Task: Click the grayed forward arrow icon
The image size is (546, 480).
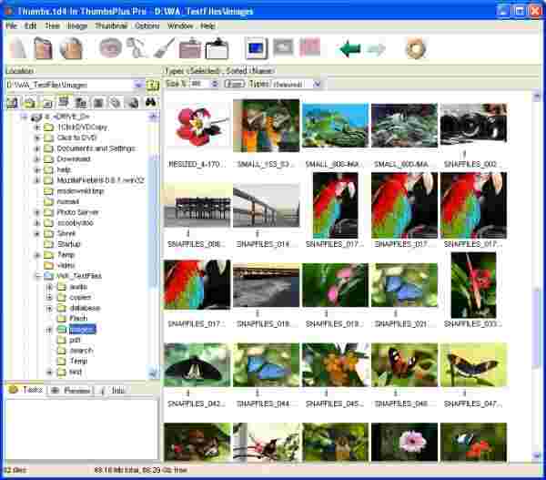Action: click(x=376, y=48)
